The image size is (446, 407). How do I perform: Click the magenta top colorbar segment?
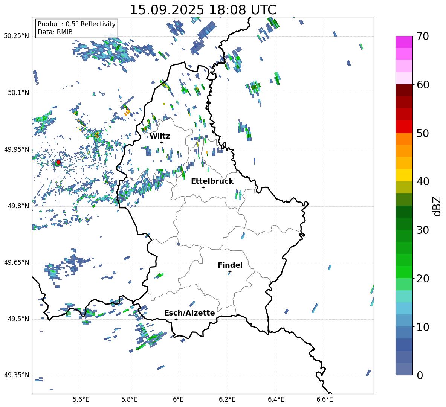click(x=404, y=42)
